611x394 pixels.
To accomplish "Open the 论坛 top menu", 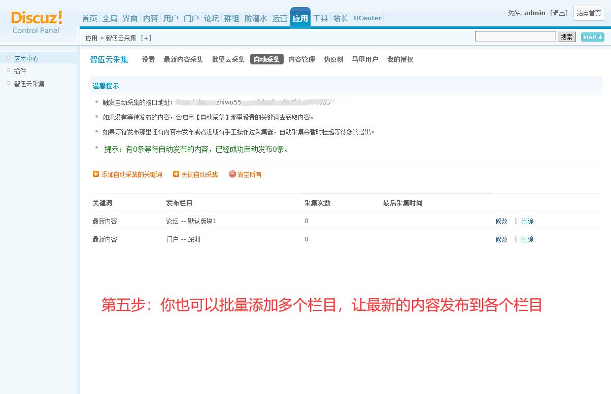I will click(x=211, y=18).
